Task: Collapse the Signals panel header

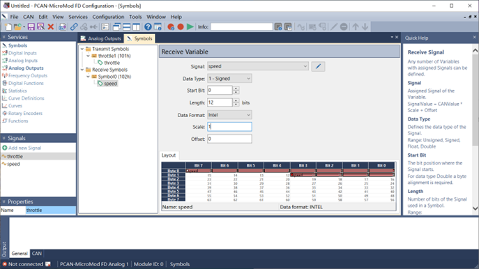Action: click(x=3, y=138)
